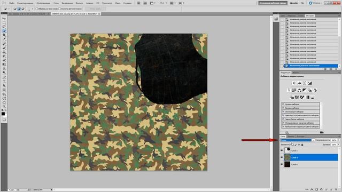Add a Brightness/Contrast adjustment

click(x=294, y=83)
